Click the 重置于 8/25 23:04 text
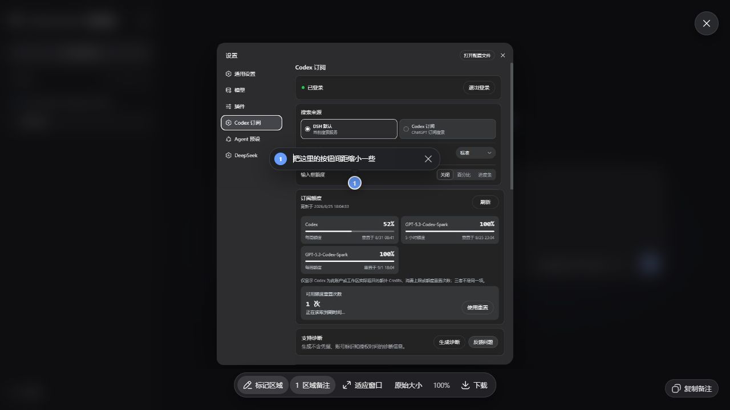The width and height of the screenshot is (730, 410). pyautogui.click(x=478, y=237)
